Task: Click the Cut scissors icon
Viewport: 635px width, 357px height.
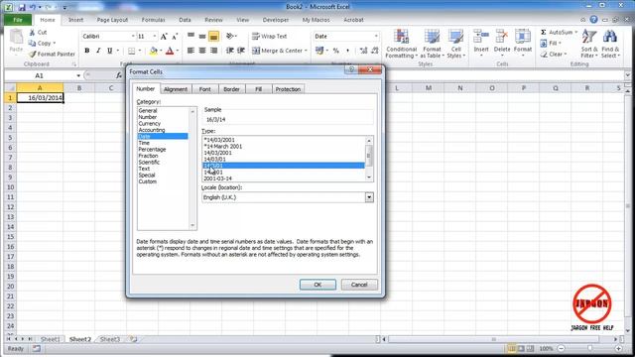Action: click(x=32, y=32)
